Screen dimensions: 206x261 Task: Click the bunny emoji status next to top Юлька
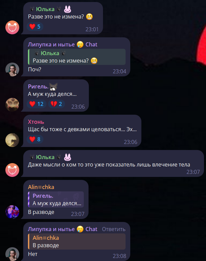pyautogui.click(x=68, y=9)
